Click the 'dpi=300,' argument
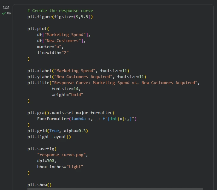The width and height of the screenshot is (217, 190). [x=47, y=161]
